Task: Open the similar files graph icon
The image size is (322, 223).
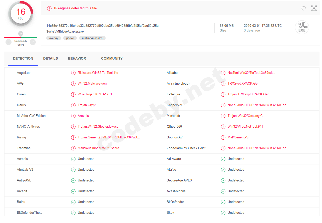Action: pos(314,8)
